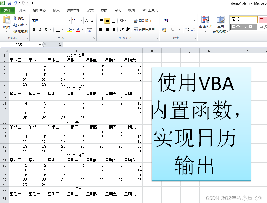Switch to the Insert (插入) tab
267x203 pixels.
(x=56, y=10)
